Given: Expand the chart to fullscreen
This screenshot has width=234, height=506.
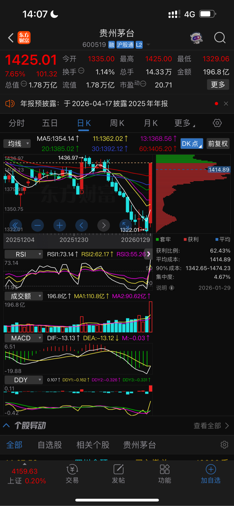Looking at the screenshot, I should pos(126,225).
